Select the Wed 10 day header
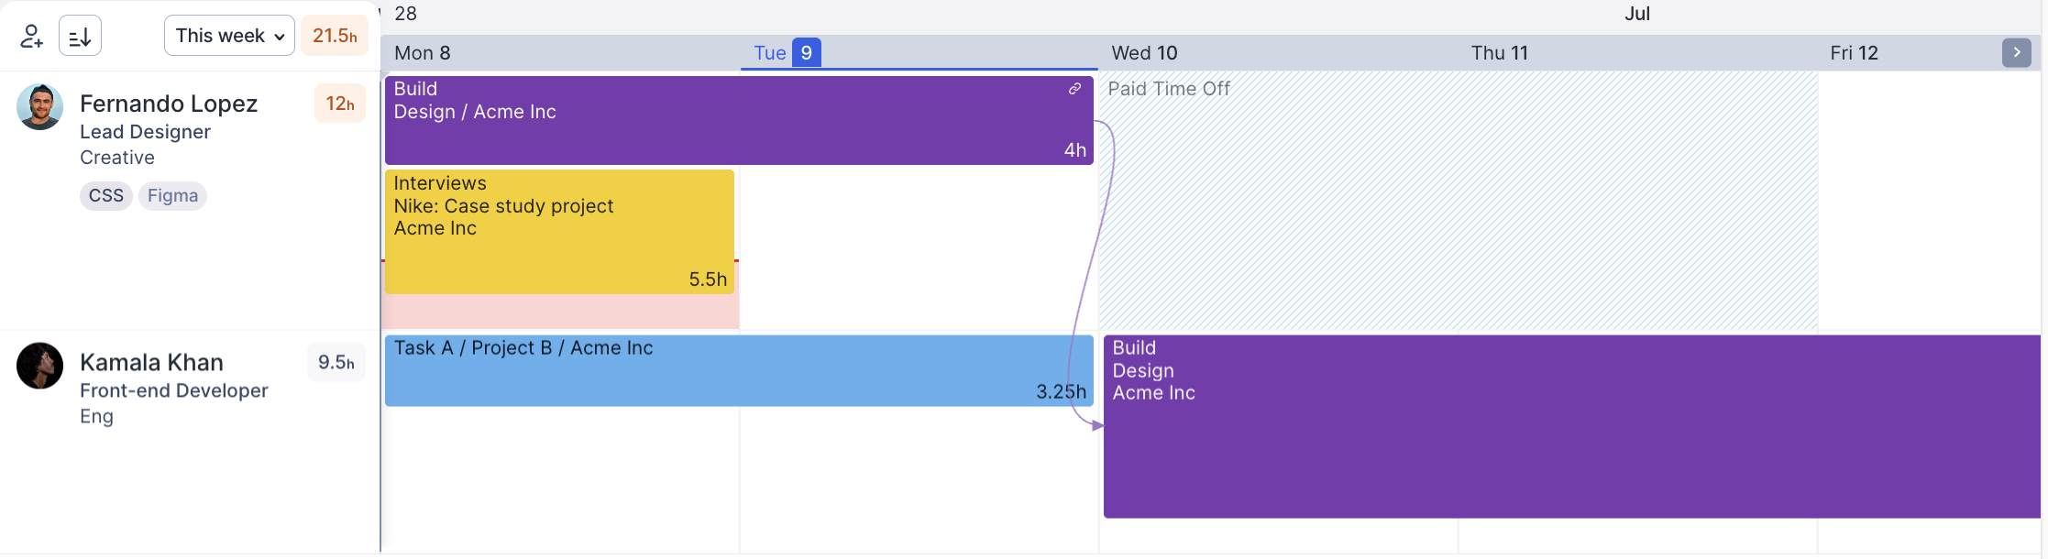2048x559 pixels. tap(1144, 52)
